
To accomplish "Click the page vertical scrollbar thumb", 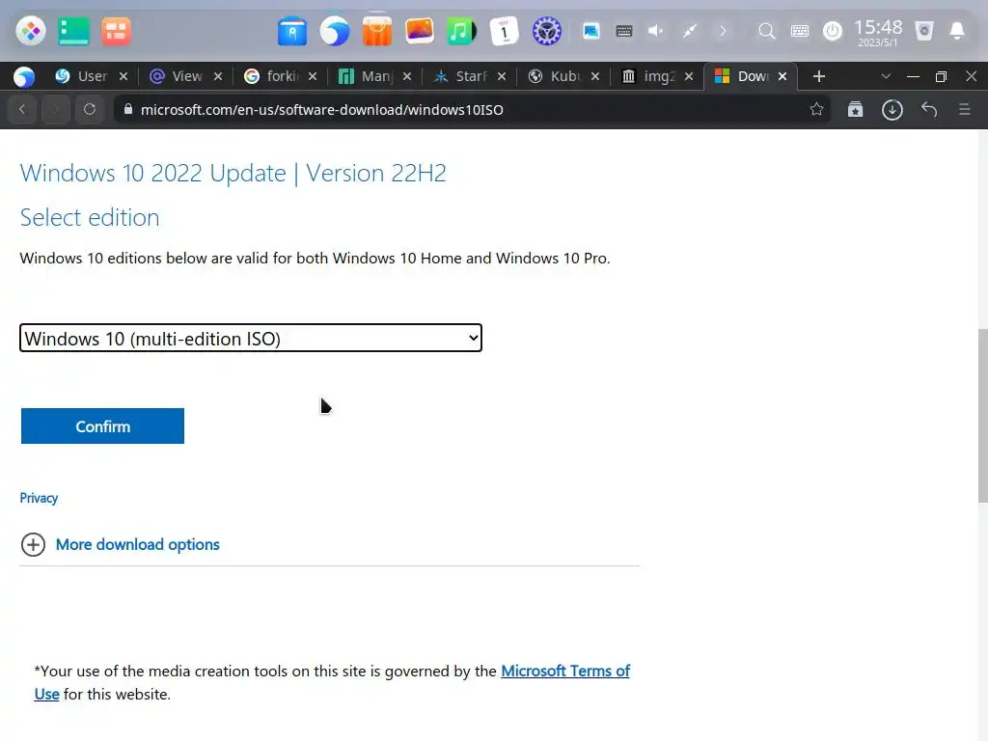I will point(982,415).
